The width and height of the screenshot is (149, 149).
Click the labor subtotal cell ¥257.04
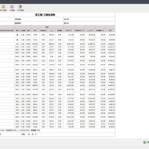click(x=92, y=61)
